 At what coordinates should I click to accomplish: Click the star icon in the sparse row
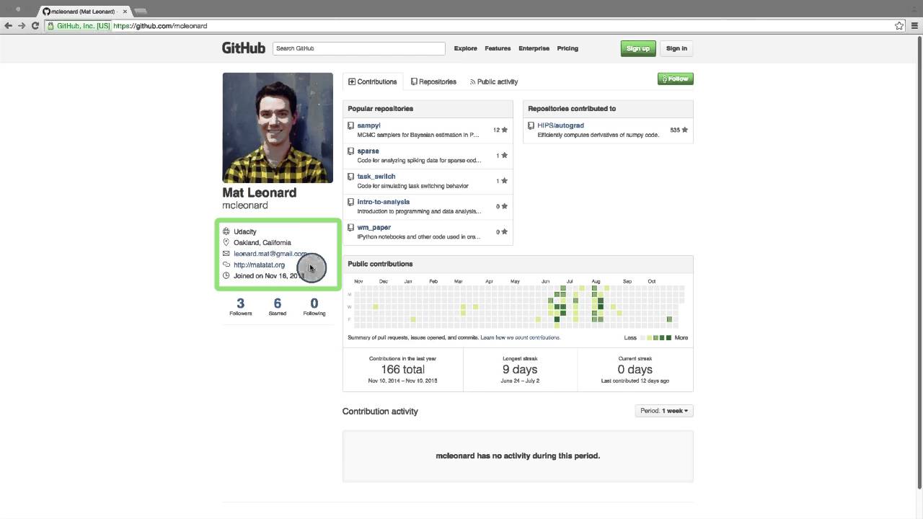tap(504, 155)
